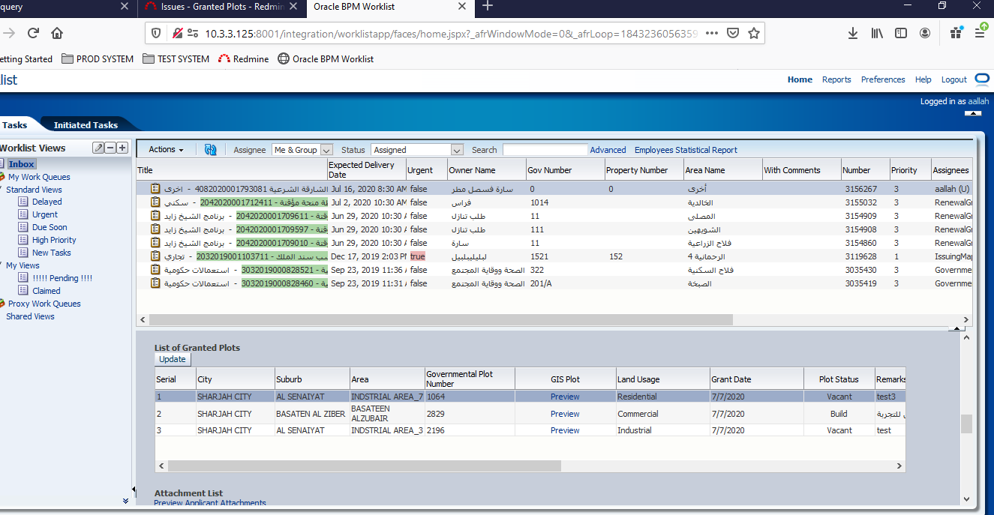The width and height of the screenshot is (994, 515).
Task: Switch to the Initiated Tasks tab
Action: coord(86,125)
